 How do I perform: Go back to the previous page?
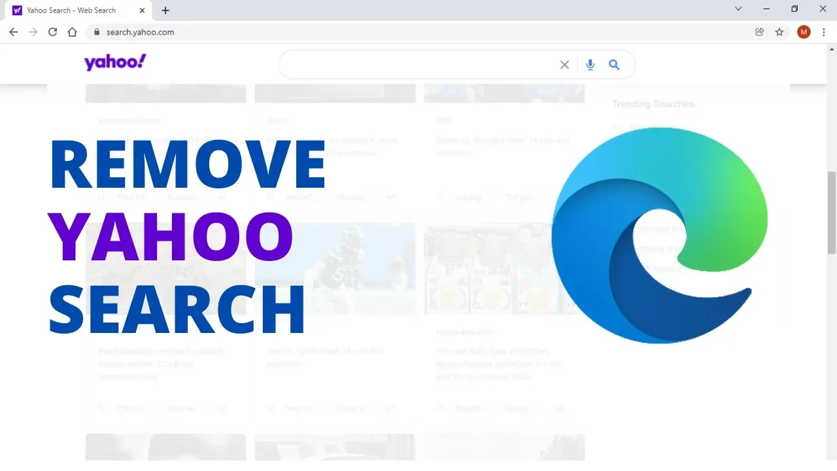tap(13, 32)
